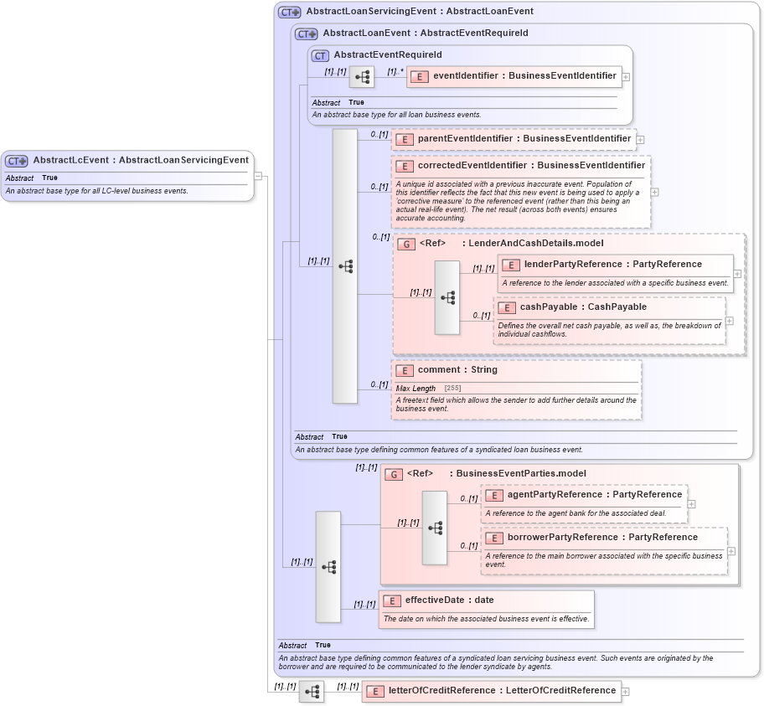Select the G icon of BusinessEventParties.model reference

393,473
